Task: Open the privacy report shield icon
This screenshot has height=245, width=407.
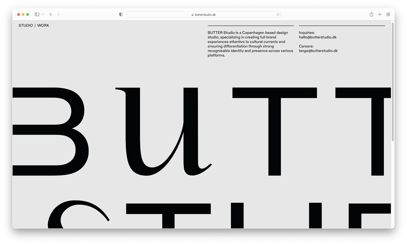Action: (121, 14)
